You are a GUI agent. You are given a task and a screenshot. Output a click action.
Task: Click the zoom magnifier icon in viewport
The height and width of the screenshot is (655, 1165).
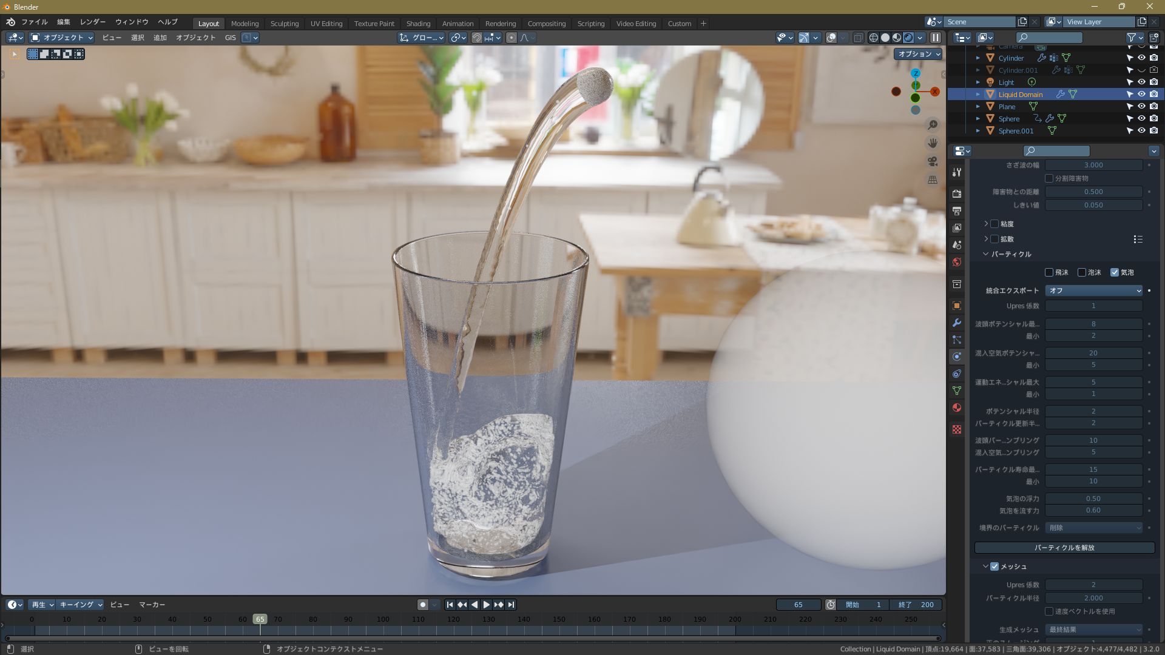(933, 125)
